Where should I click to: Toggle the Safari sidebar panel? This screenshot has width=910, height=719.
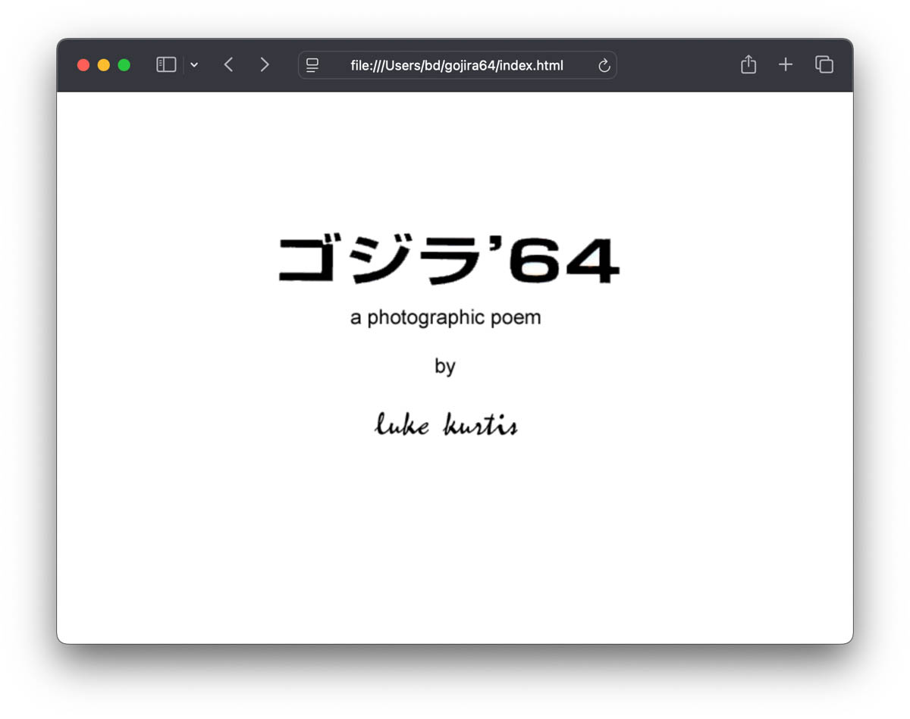[166, 65]
